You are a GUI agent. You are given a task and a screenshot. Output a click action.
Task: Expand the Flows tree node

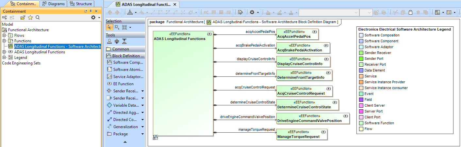pos(4,35)
